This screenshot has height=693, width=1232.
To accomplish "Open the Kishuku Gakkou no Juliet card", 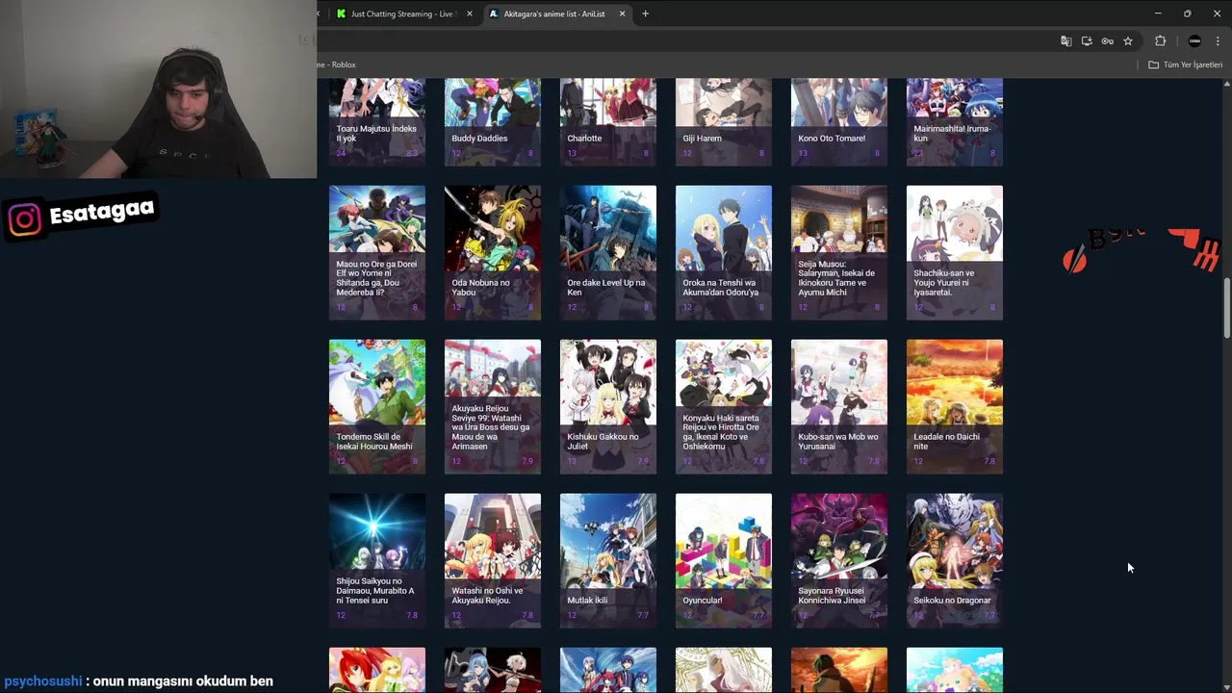I will [608, 406].
